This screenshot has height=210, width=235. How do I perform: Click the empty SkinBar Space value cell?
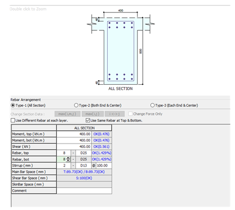click(84, 184)
